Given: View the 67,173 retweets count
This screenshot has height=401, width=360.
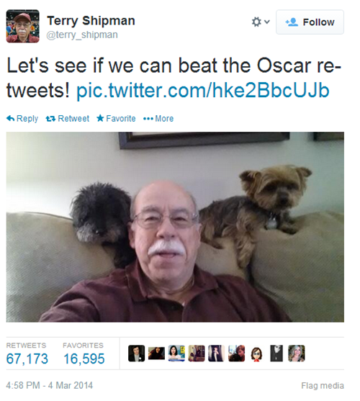Looking at the screenshot, I should (x=27, y=359).
